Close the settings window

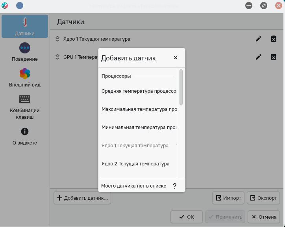pyautogui.click(x=278, y=6)
